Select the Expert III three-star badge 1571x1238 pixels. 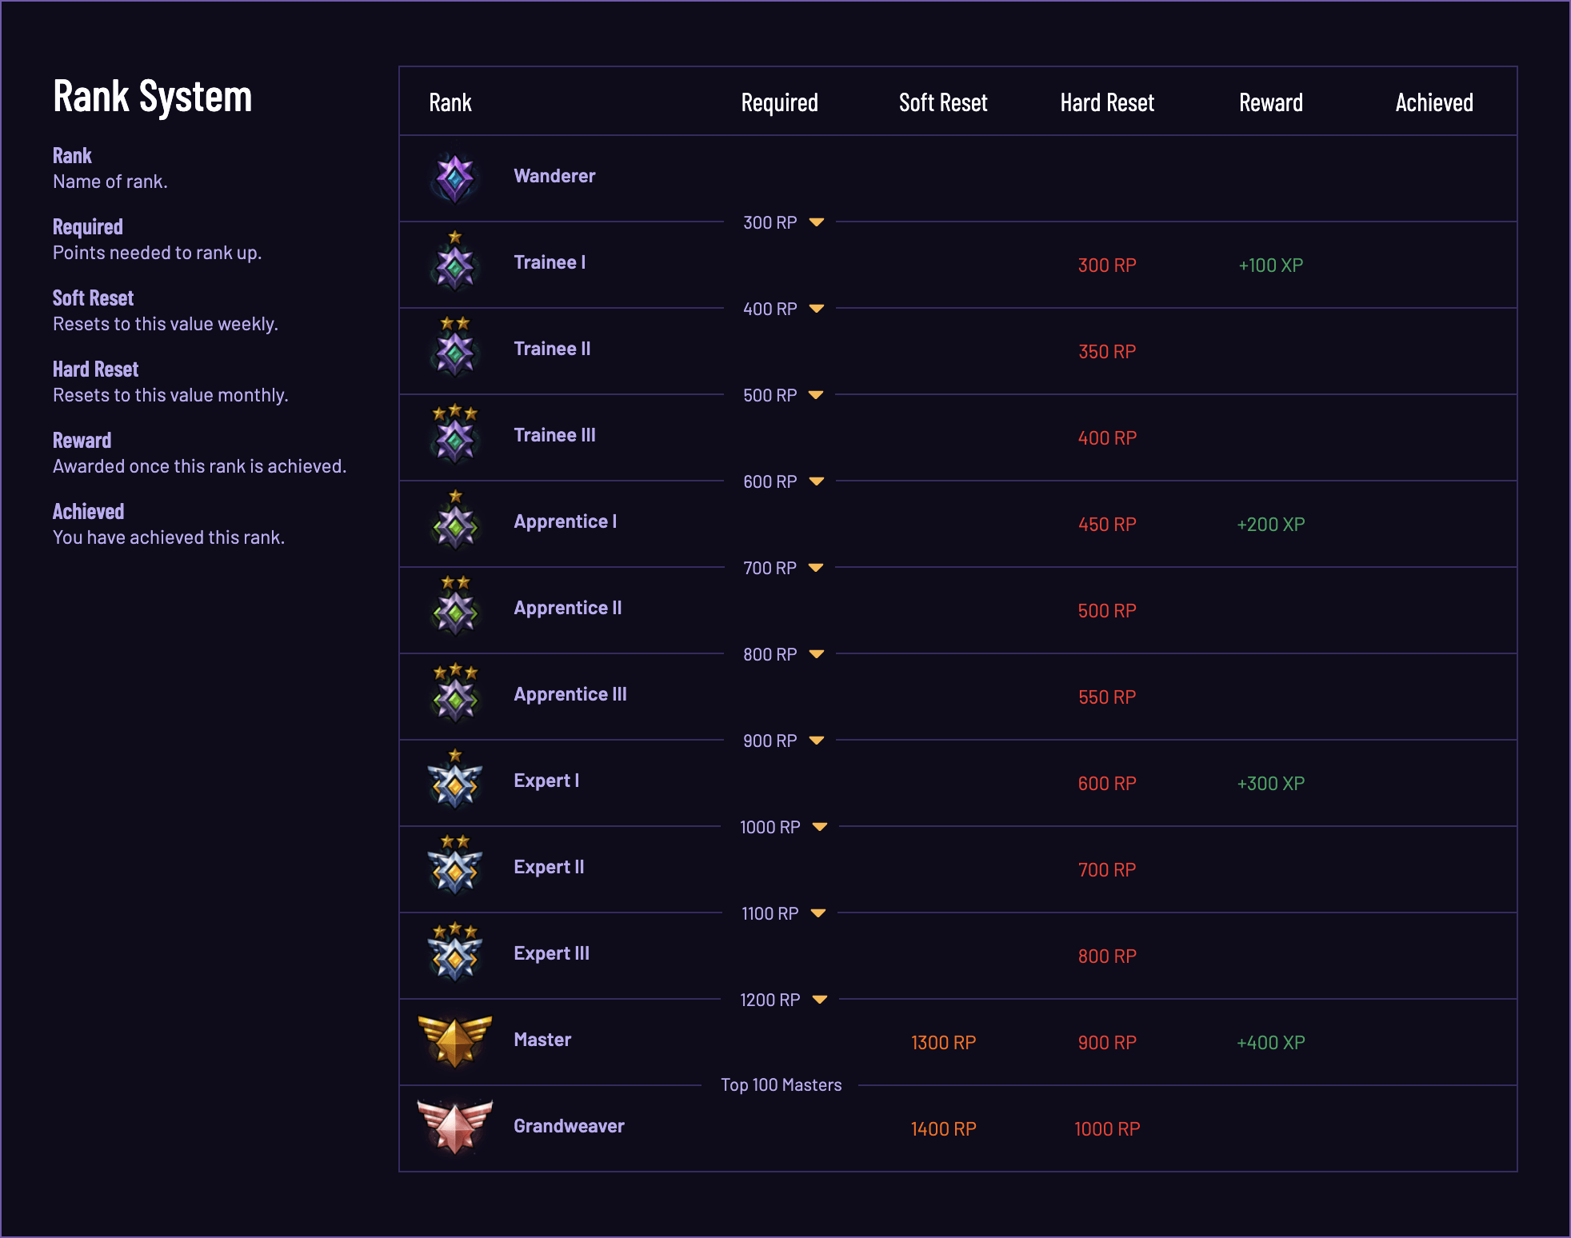(x=454, y=952)
